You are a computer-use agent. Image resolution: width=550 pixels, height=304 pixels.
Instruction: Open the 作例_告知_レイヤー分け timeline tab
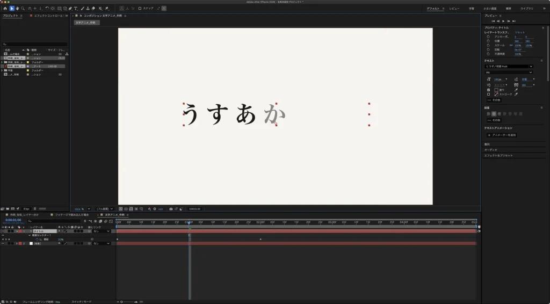tap(24, 215)
